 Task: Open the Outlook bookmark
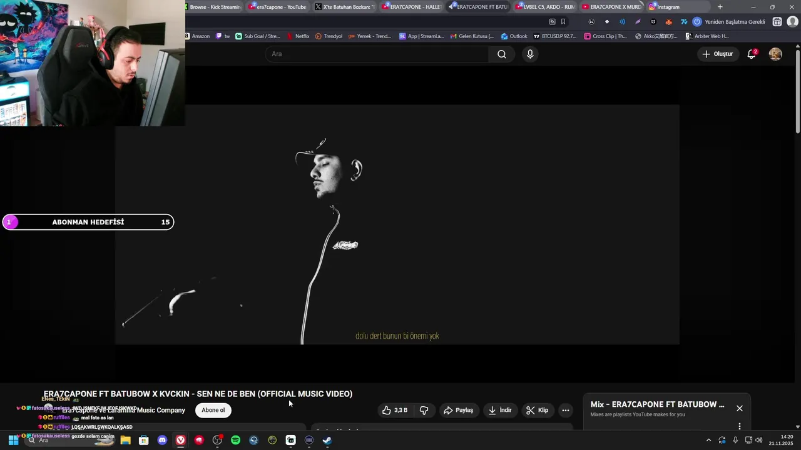(x=514, y=36)
